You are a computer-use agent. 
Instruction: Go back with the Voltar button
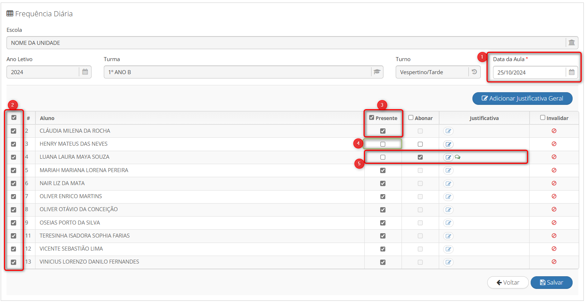pos(508,282)
